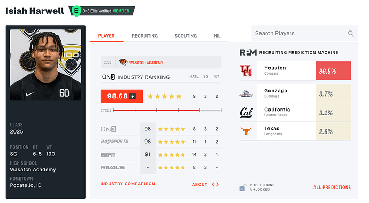Toggle the About code arrows icon
Screen dimensions: 369x203
point(215,185)
